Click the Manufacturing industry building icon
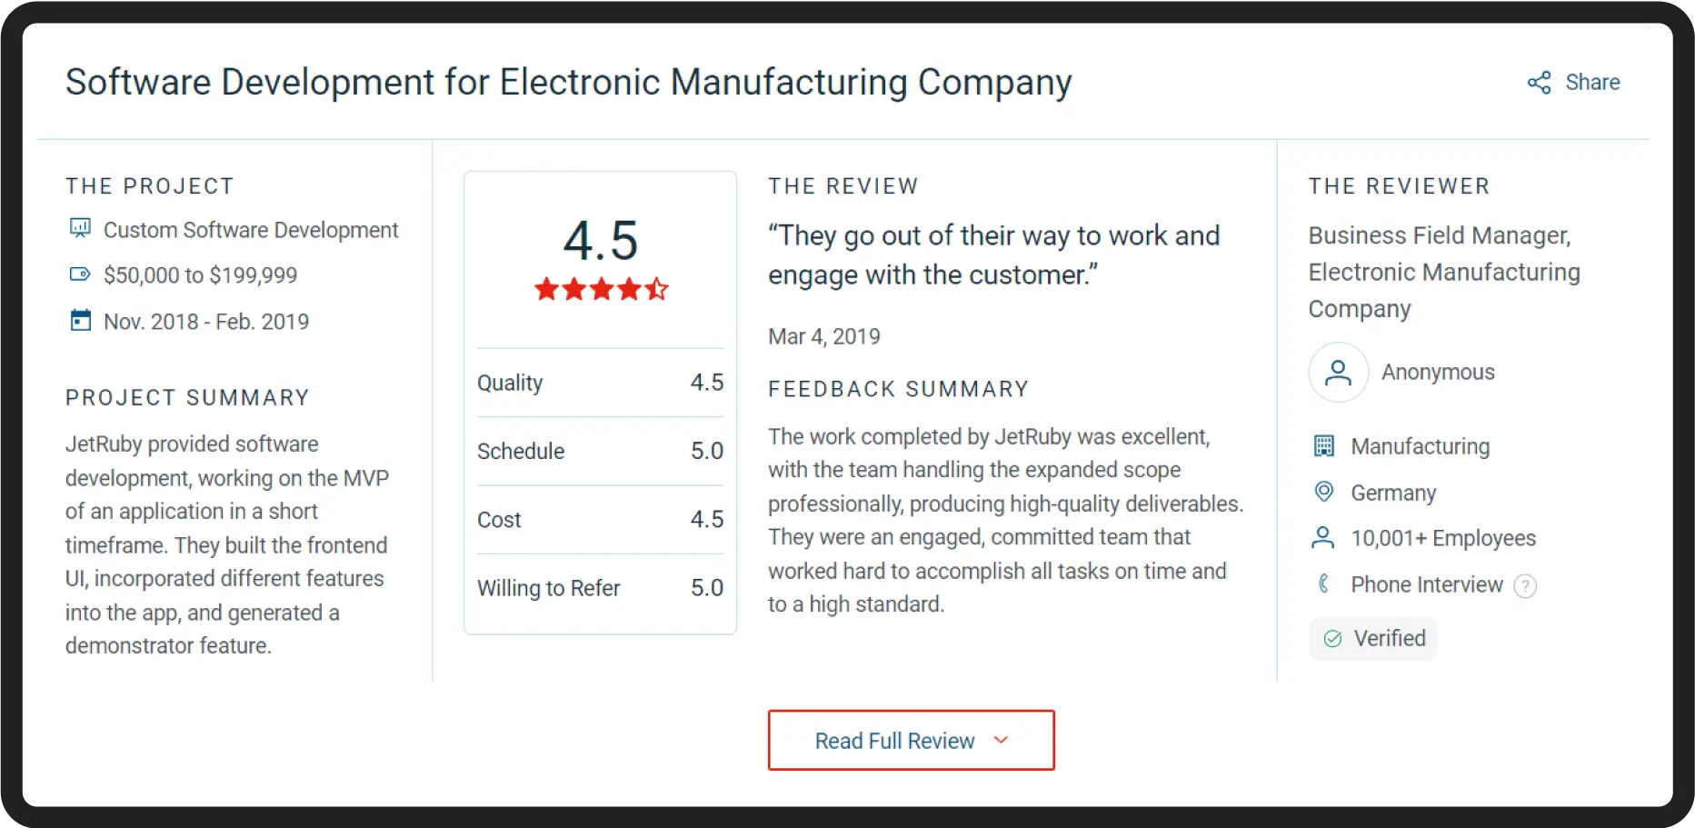The height and width of the screenshot is (828, 1695). 1324,446
